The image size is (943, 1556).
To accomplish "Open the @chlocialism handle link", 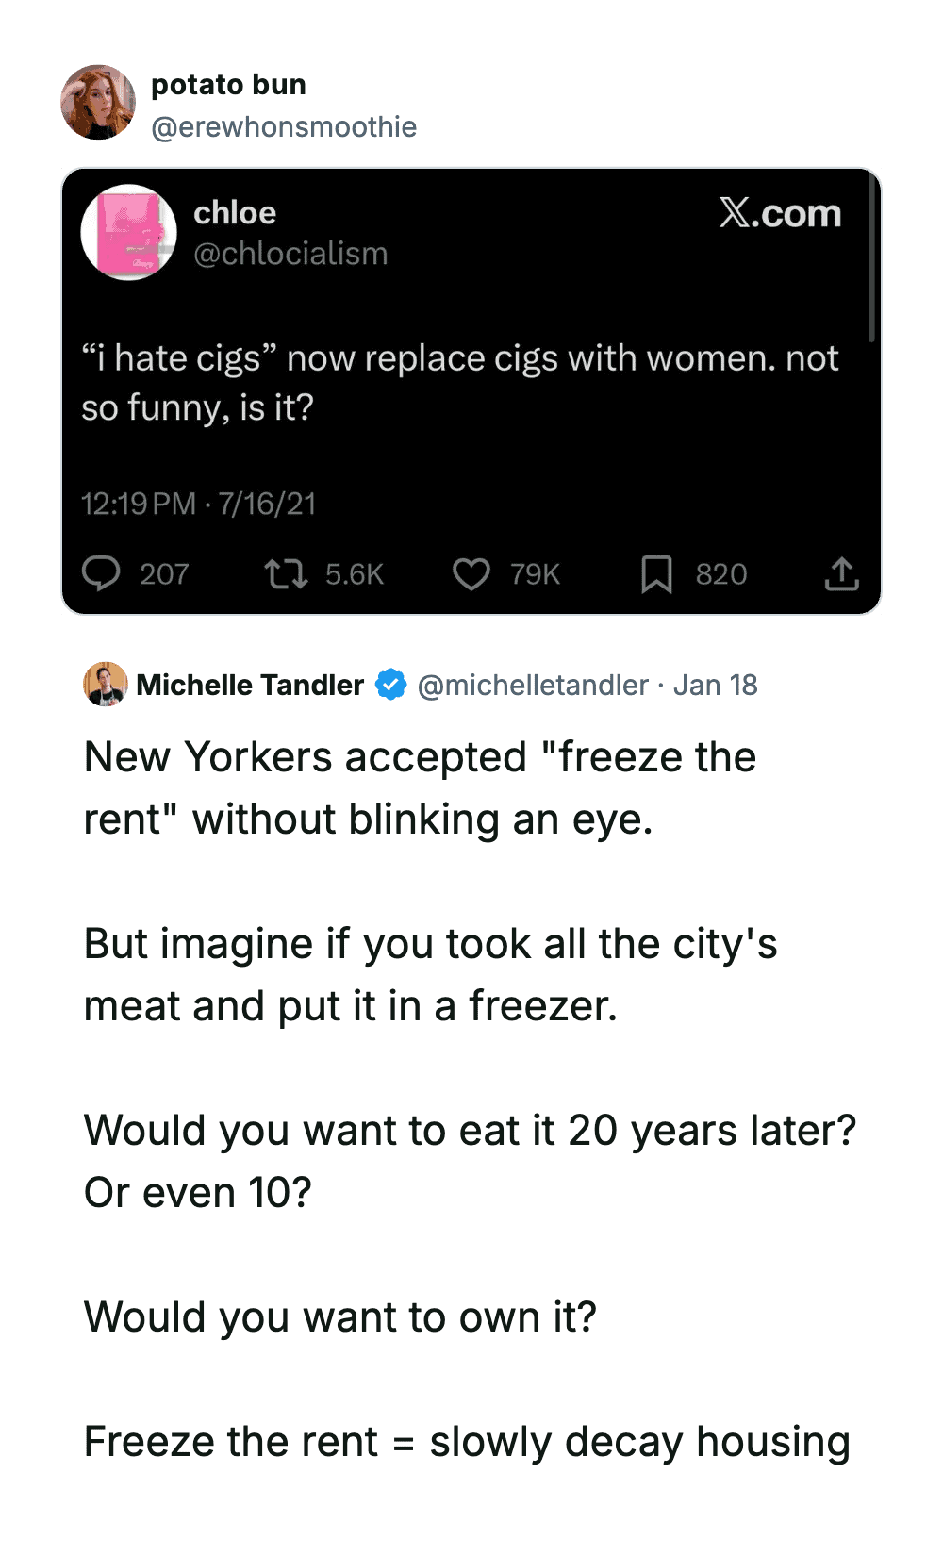I will [290, 254].
